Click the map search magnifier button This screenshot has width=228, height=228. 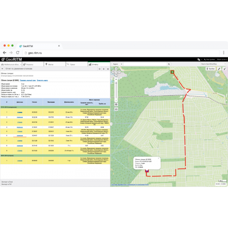tap(169, 64)
